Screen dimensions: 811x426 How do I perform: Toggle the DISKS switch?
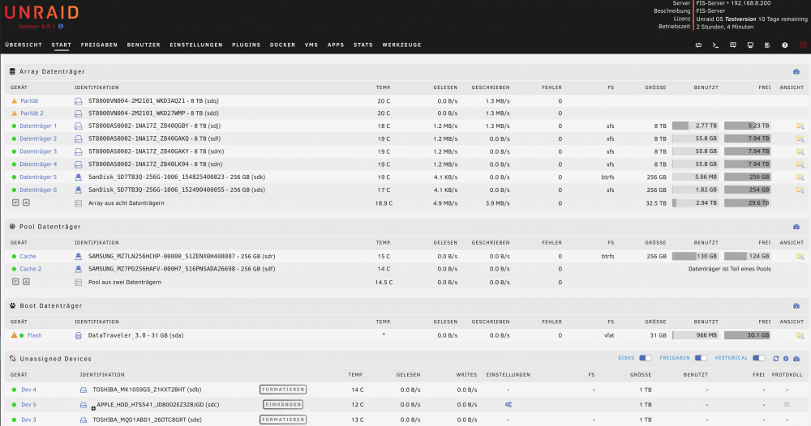(646, 358)
